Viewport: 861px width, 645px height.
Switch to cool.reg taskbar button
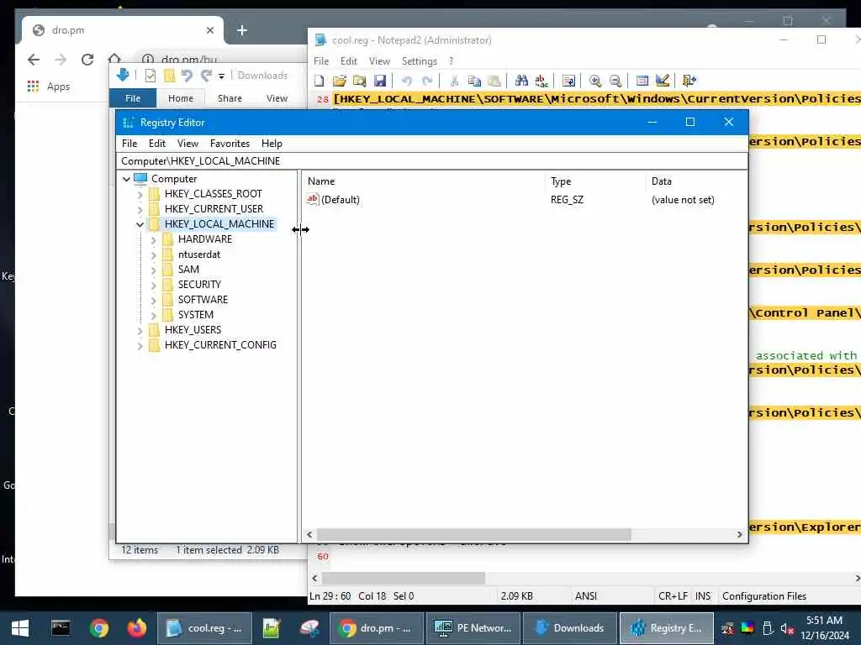205,628
